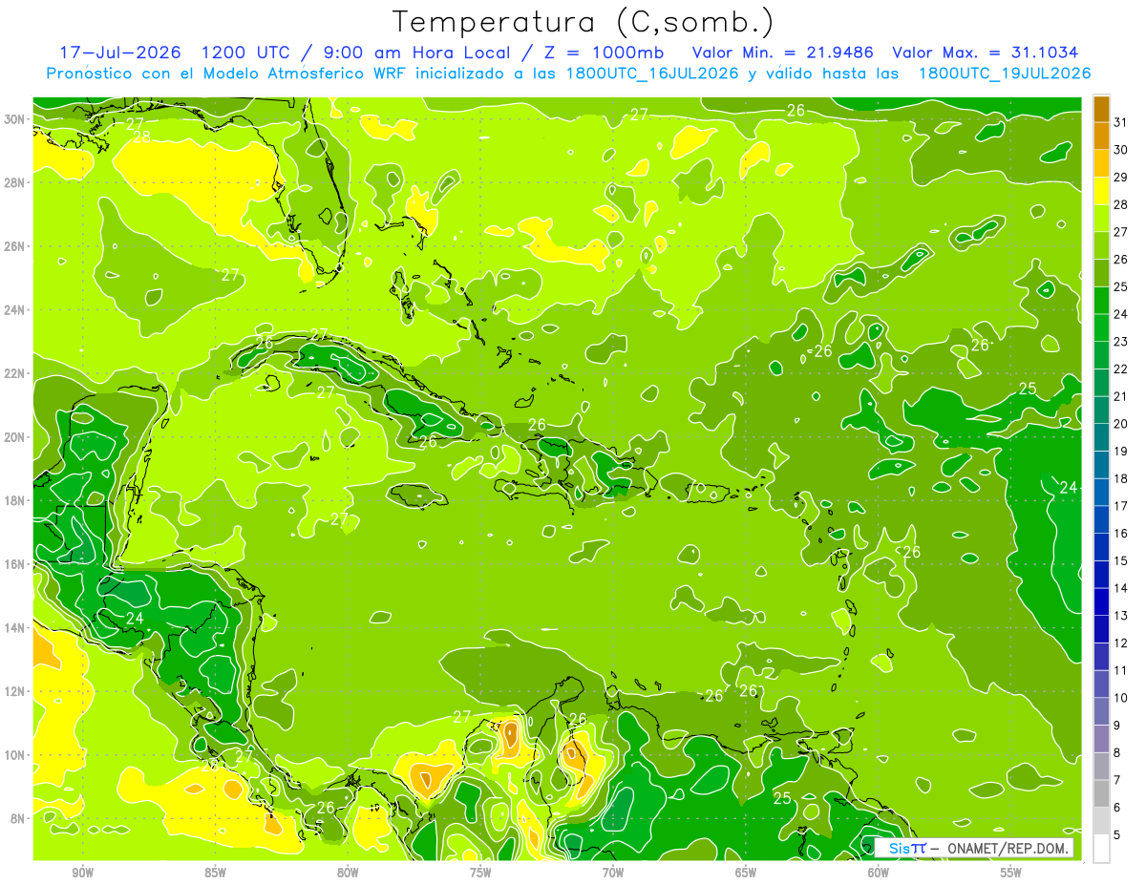Click the '26N' latitude axis label

[x=15, y=246]
